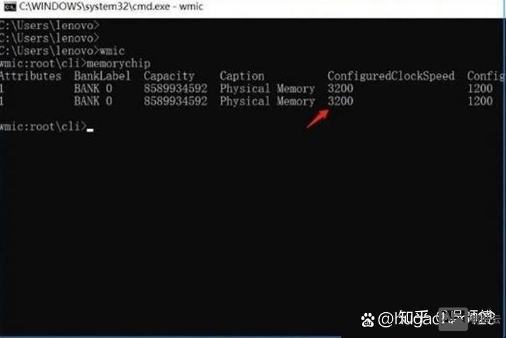Click the Attributes column header
Image resolution: width=506 pixels, height=338 pixels.
pyautogui.click(x=30, y=76)
